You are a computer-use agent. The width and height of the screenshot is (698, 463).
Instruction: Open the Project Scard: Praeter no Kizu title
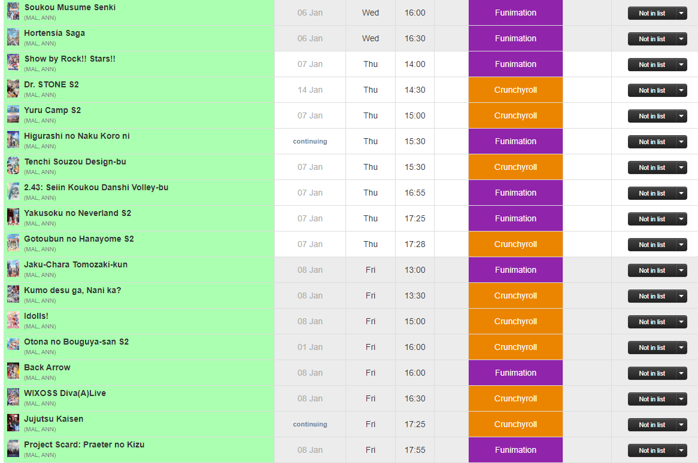point(84,445)
